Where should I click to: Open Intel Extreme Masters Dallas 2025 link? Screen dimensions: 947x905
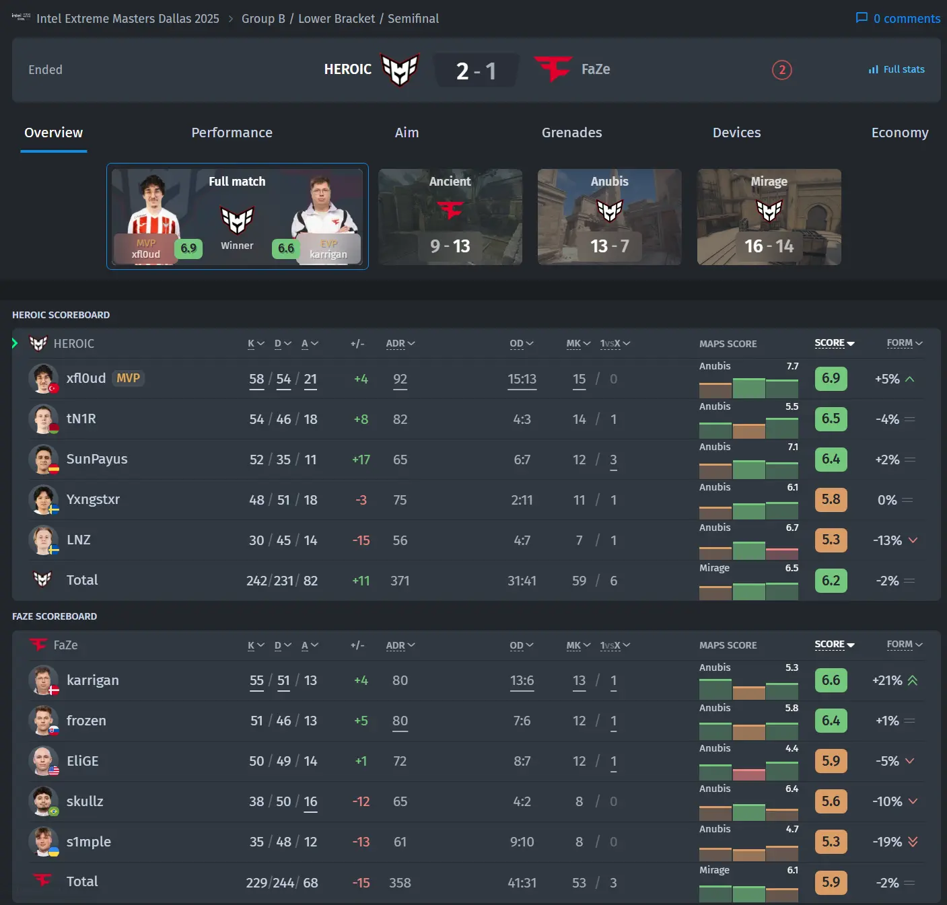click(128, 18)
